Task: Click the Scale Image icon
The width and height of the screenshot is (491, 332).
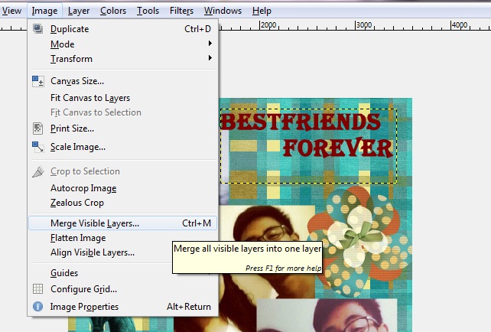Action: coord(38,147)
